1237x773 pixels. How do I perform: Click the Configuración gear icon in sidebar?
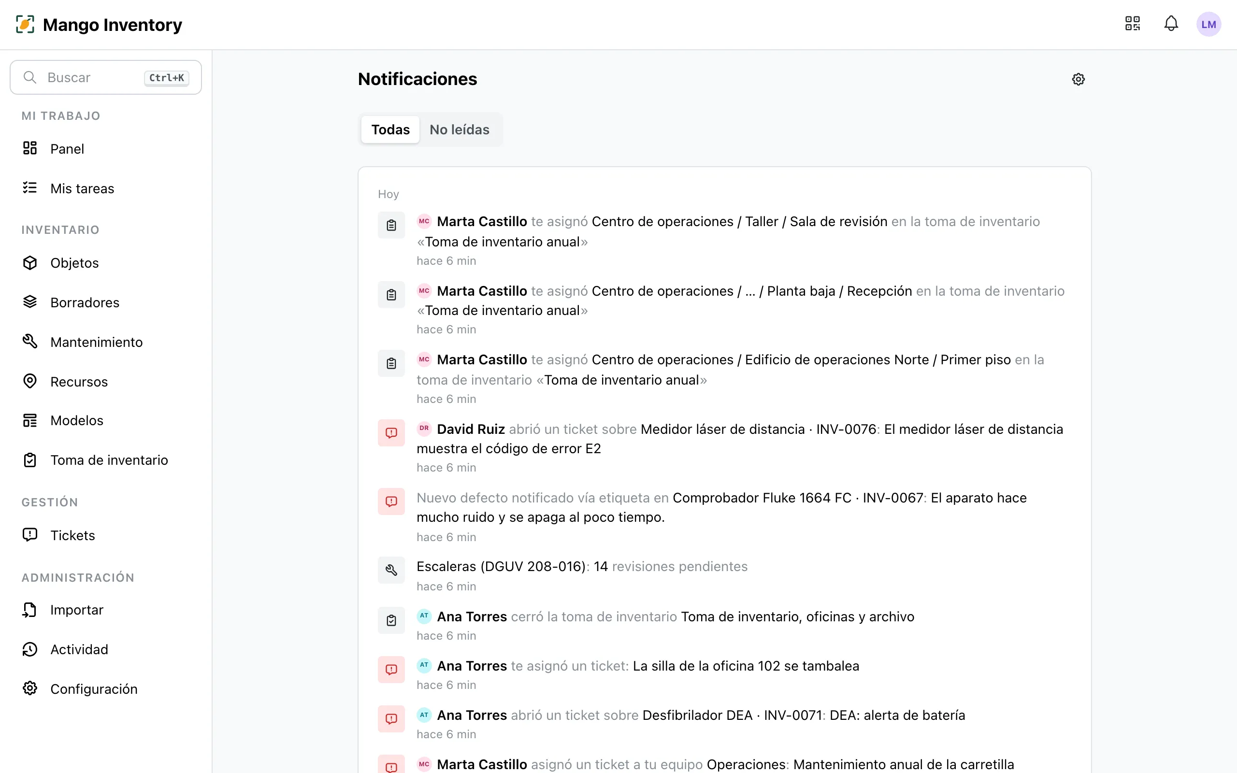point(30,688)
